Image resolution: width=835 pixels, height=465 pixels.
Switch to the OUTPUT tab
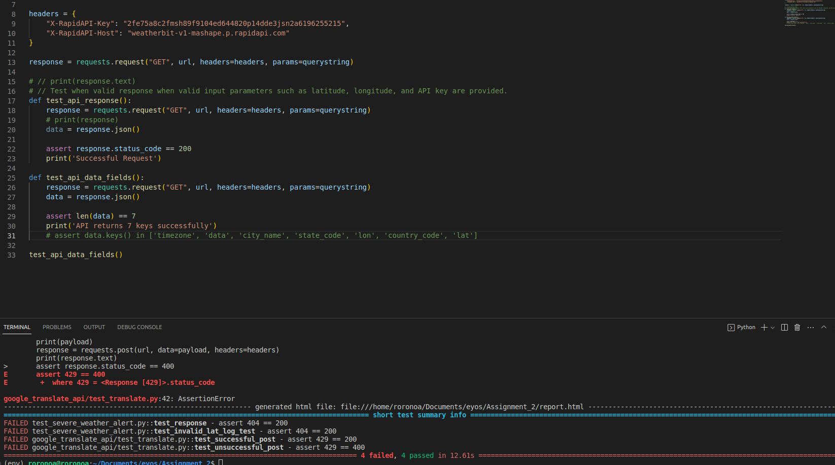pyautogui.click(x=94, y=327)
